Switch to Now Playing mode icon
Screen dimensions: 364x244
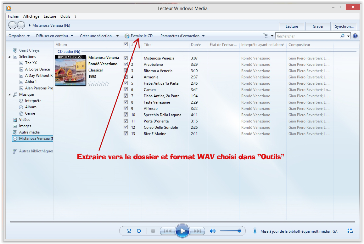click(x=350, y=231)
